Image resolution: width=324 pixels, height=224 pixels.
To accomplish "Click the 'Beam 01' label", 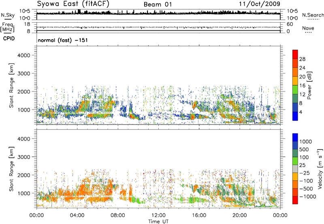I will [158, 4].
